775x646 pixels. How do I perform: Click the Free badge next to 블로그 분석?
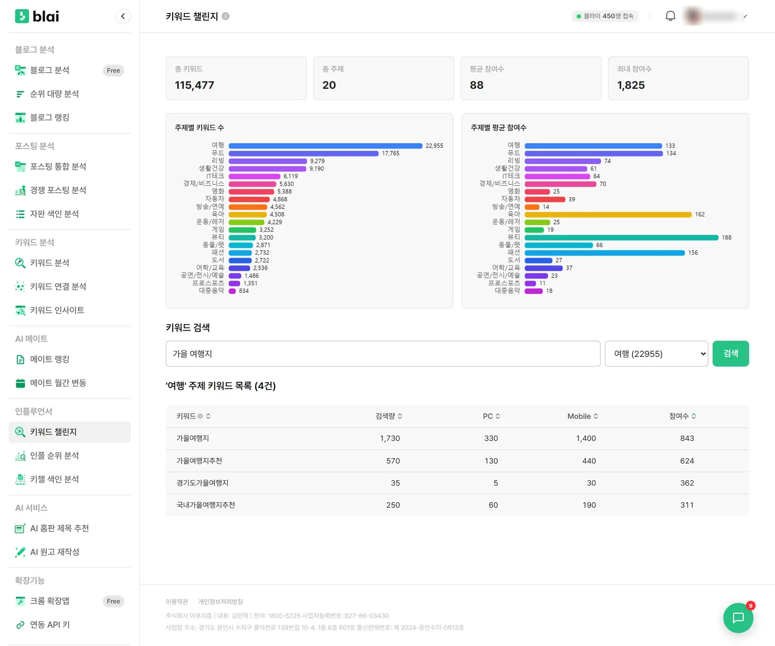pyautogui.click(x=114, y=71)
